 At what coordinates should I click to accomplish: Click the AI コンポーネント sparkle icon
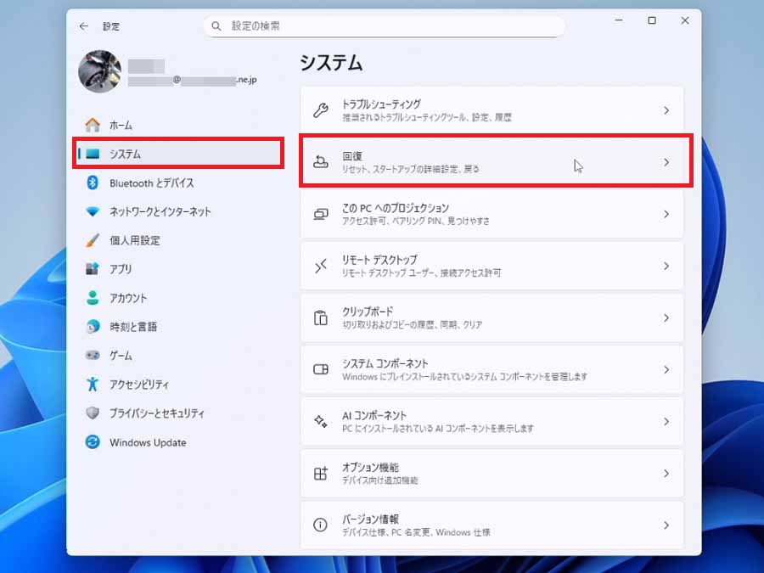coord(321,421)
